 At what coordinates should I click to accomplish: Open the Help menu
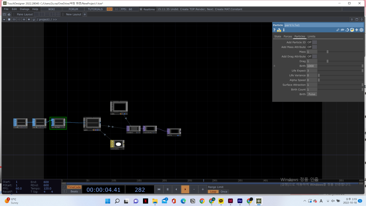pyautogui.click(x=35, y=9)
